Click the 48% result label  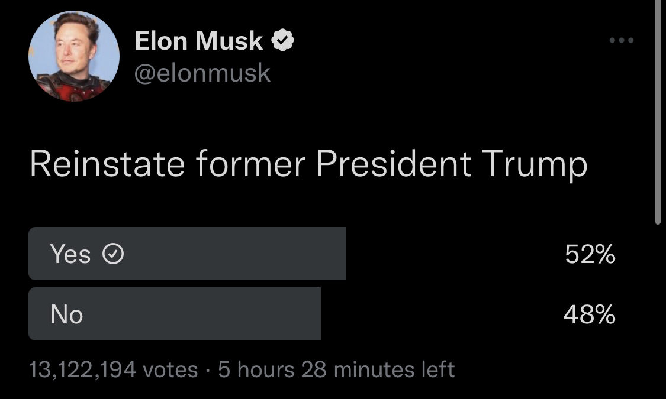pos(590,314)
